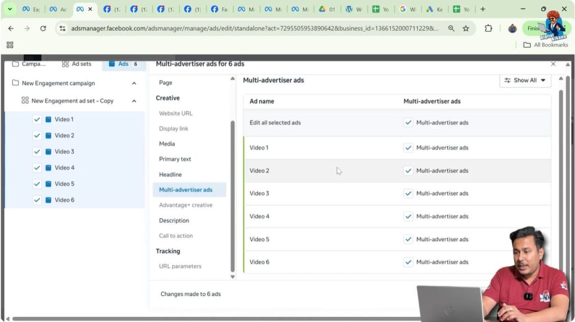Open the apps grid icon in bookmarks bar
This screenshot has width=575, height=322.
point(10,45)
